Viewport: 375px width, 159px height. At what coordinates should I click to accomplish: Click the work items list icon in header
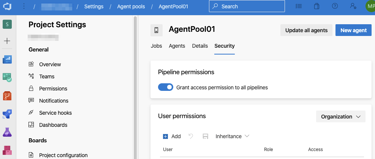pyautogui.click(x=299, y=6)
